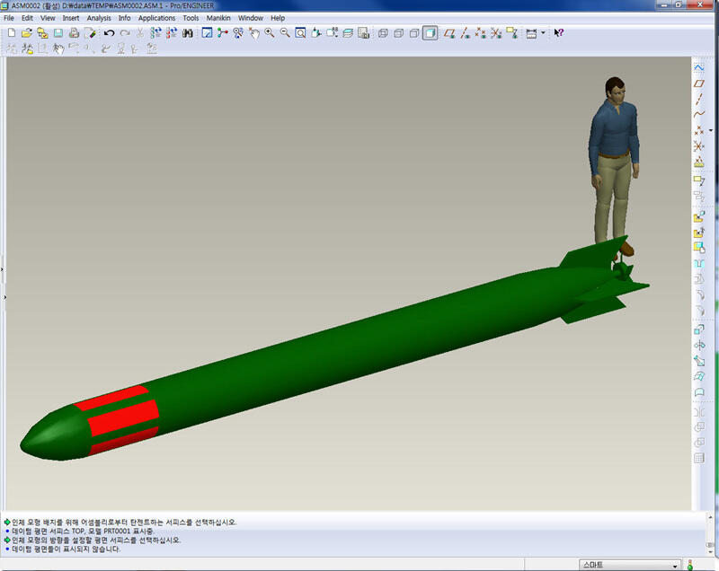The width and height of the screenshot is (719, 571).
Task: Click the Context-sensitive Help cursor icon
Action: coord(558,33)
